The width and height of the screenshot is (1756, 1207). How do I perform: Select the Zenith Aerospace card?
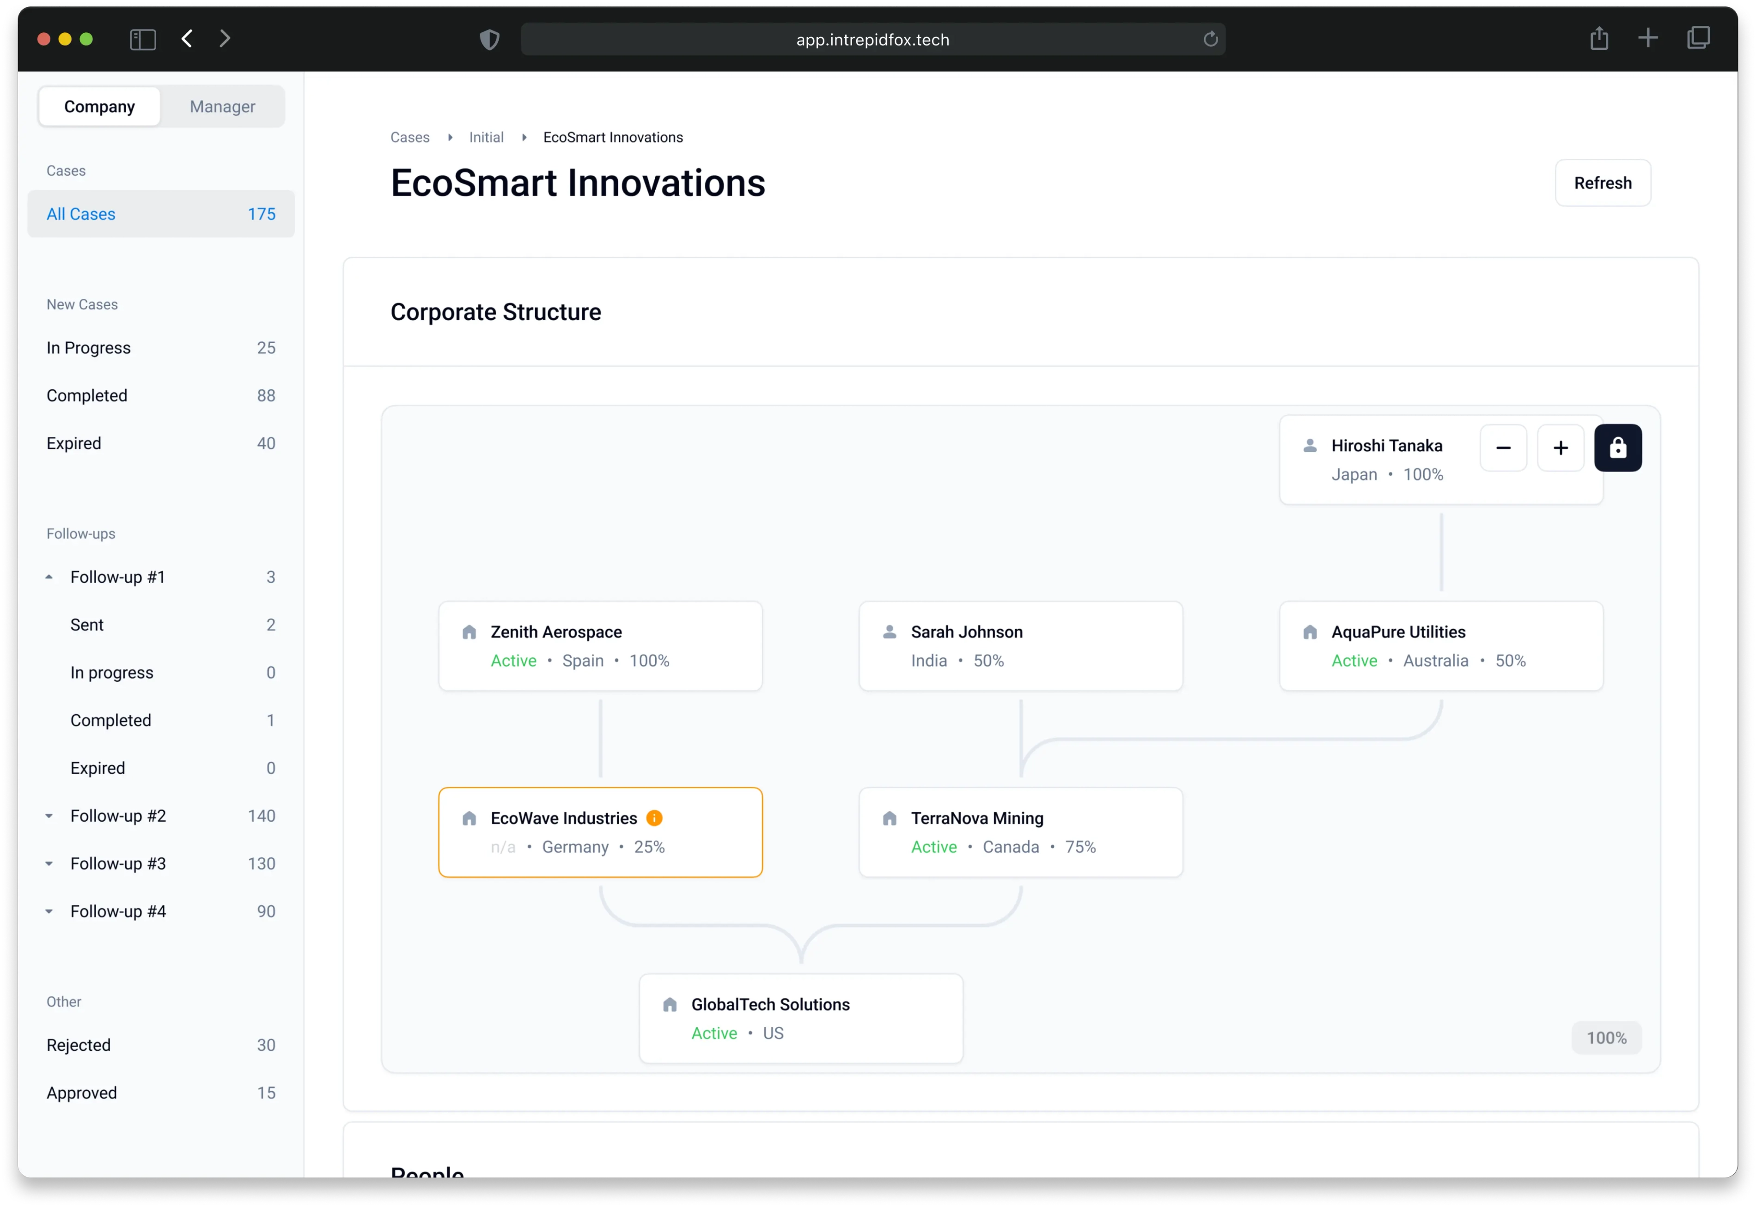(x=600, y=646)
